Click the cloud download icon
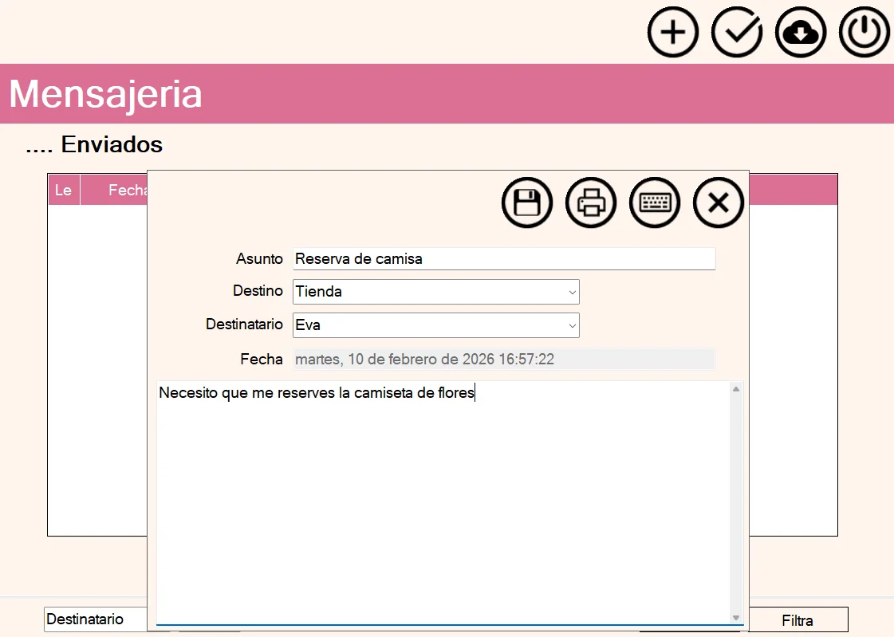 [801, 33]
